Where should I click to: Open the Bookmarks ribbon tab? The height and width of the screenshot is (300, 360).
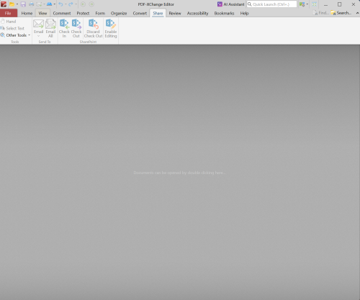224,13
